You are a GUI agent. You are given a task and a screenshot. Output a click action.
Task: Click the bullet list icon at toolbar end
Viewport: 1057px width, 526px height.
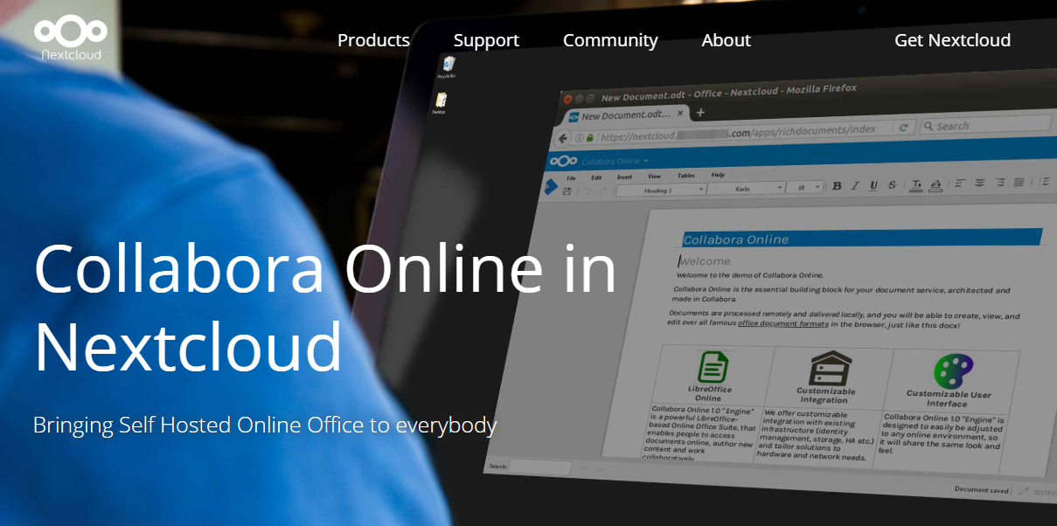tap(1045, 181)
